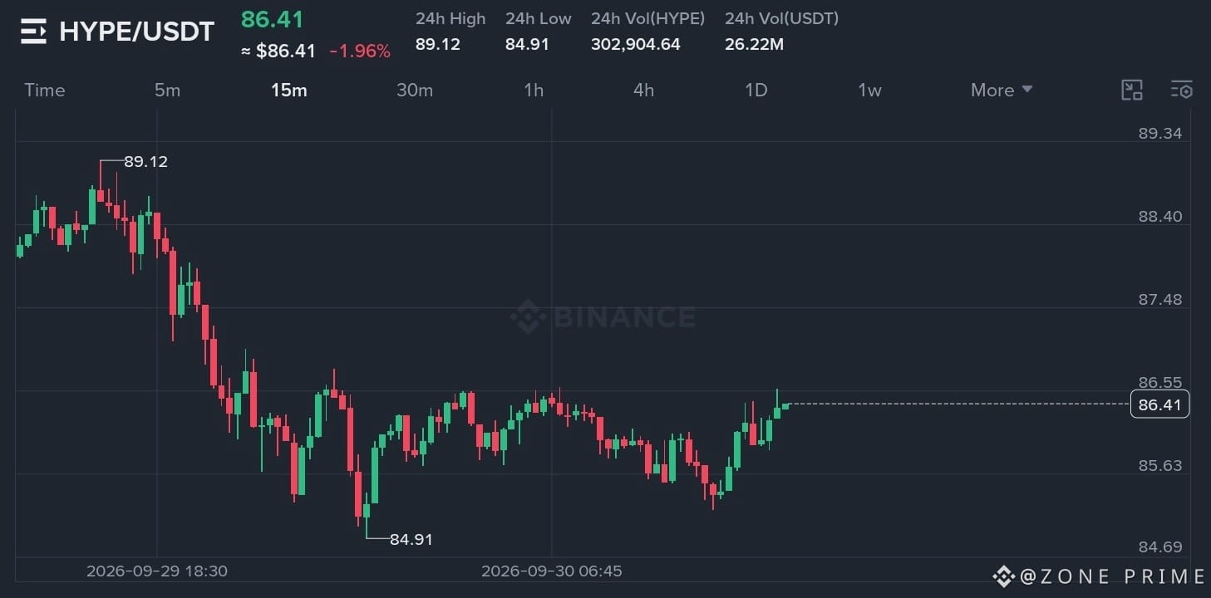The height and width of the screenshot is (598, 1211).
Task: Click the chart expand fullscreen icon
Action: pyautogui.click(x=1132, y=90)
